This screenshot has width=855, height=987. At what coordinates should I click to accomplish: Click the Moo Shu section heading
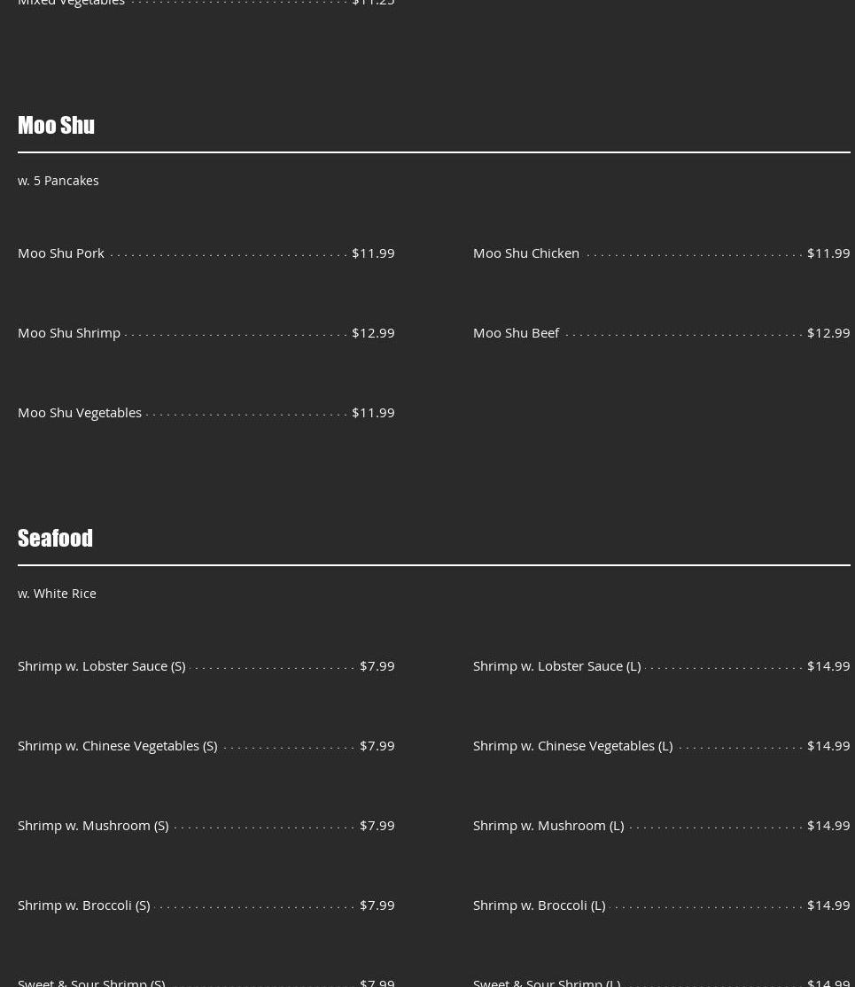(56, 125)
